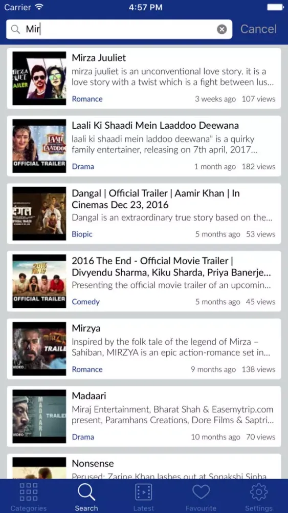288x513 pixels.
Task: Switch to the Latest tab
Action: click(x=144, y=497)
